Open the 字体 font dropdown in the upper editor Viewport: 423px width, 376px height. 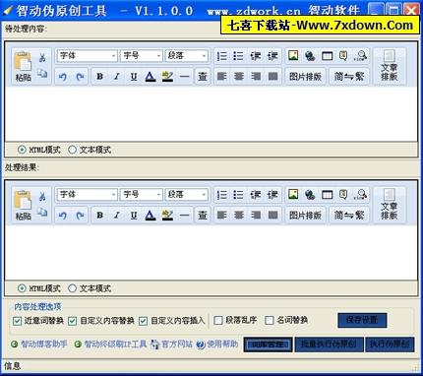point(88,56)
